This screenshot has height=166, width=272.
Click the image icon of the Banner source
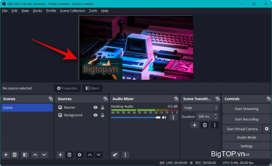pyautogui.click(x=60, y=107)
